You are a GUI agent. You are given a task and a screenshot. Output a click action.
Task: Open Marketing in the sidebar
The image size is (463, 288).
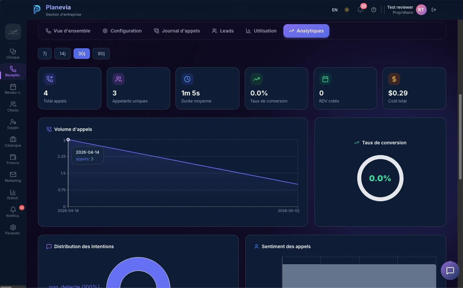point(13,177)
